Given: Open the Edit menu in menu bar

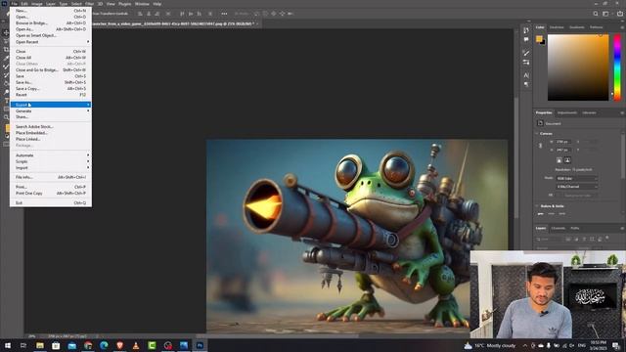Looking at the screenshot, I should [x=24, y=4].
